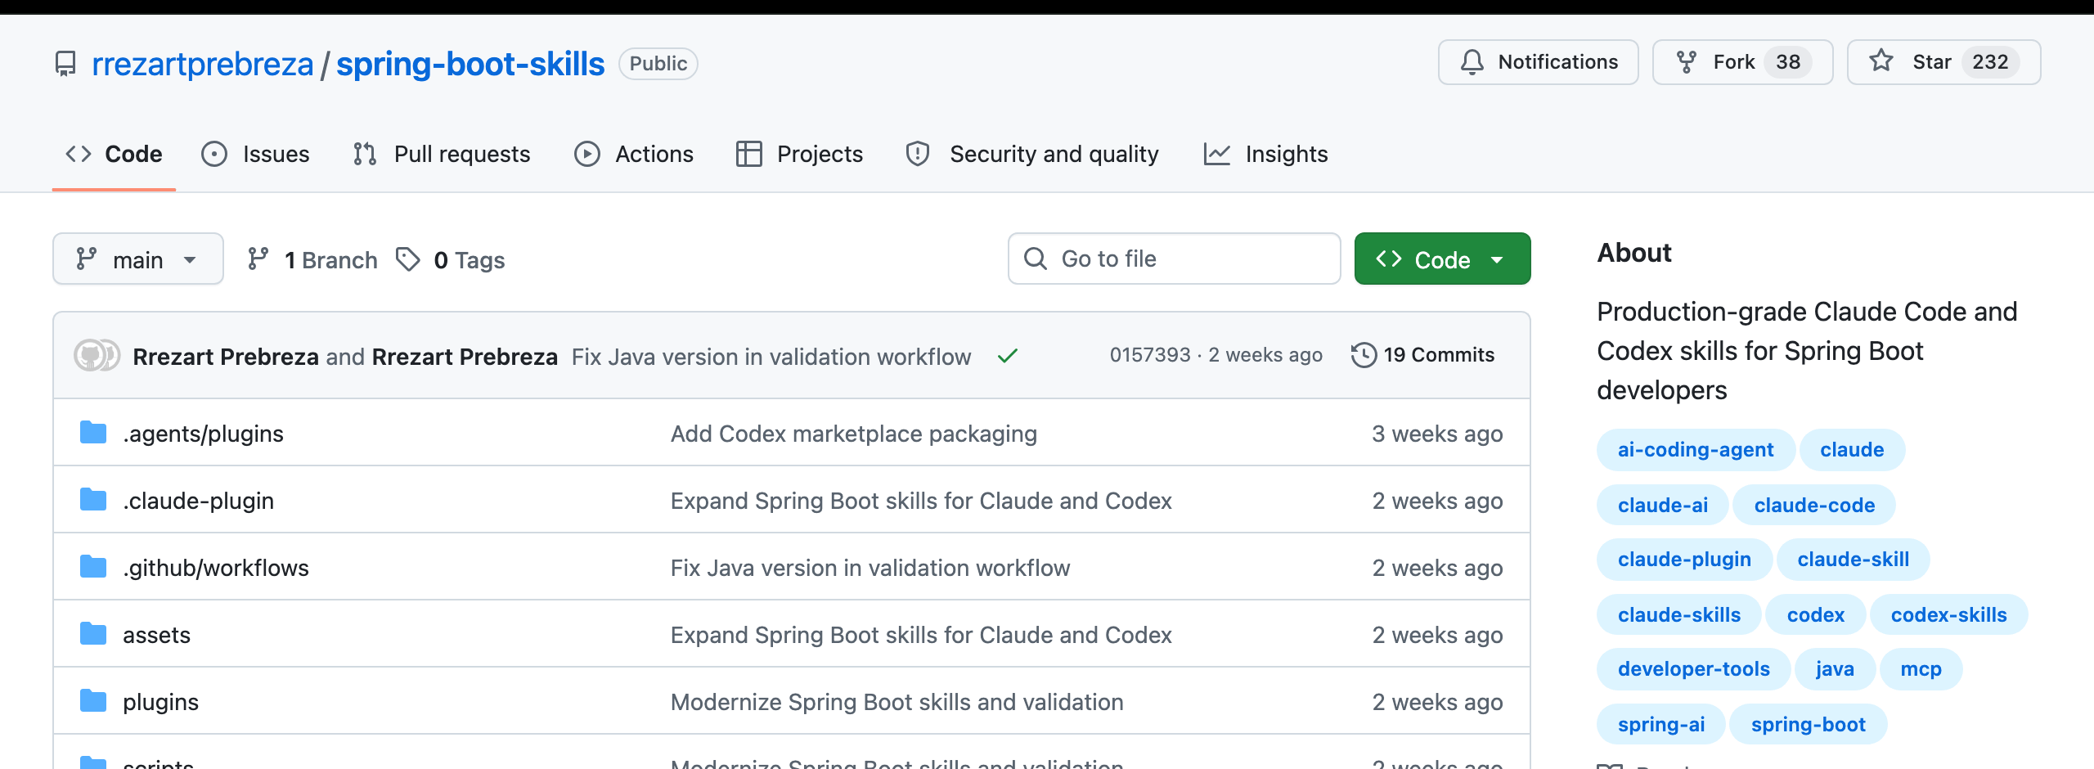Open the plugins folder name

(161, 702)
